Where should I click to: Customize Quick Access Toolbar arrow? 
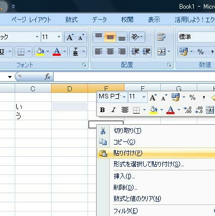point(13,7)
